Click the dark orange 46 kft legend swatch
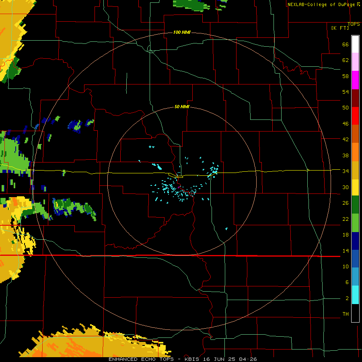This screenshot has width=362, height=362. pyautogui.click(x=355, y=134)
